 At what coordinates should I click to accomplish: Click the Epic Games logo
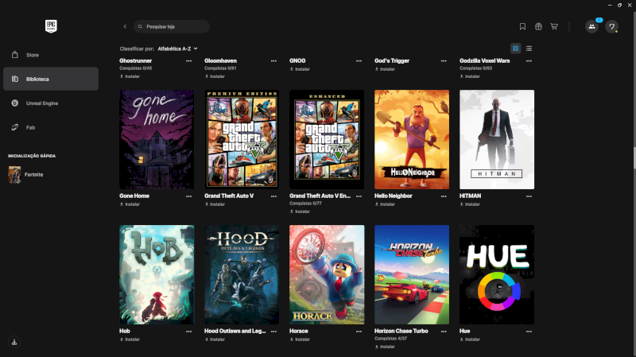pyautogui.click(x=51, y=26)
